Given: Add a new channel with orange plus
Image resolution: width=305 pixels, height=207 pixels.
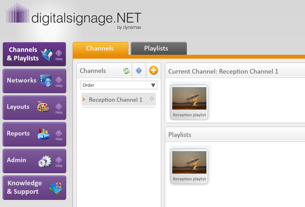Looking at the screenshot, I should pyautogui.click(x=153, y=70).
